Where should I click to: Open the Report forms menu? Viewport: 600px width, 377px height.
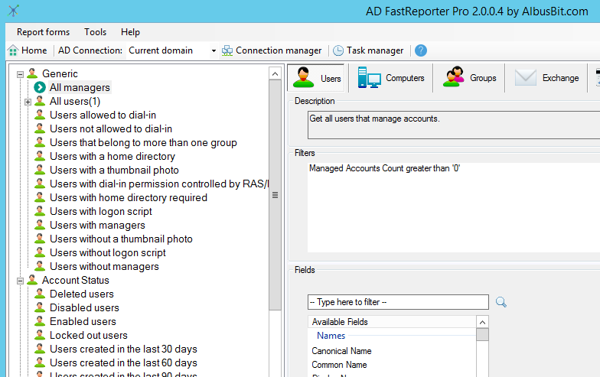43,32
